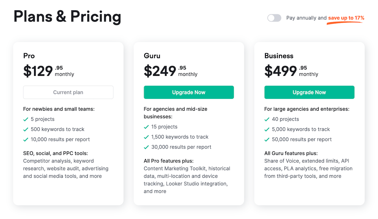Viewport: 378px width, 219px height.
Task: Click the Plans & Pricing heading
Action: (67, 17)
